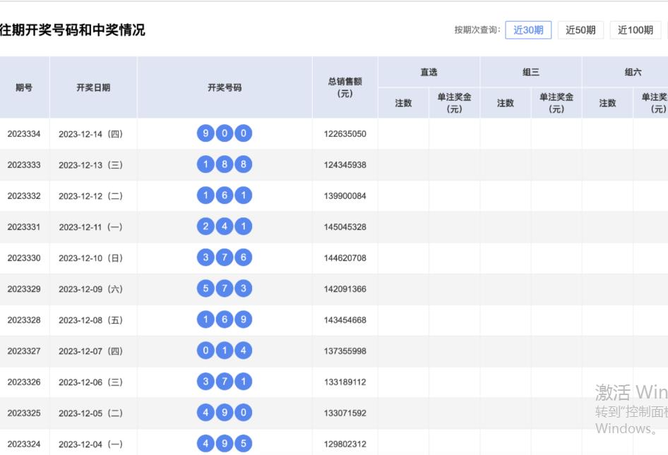668x455 pixels.
Task: Select issue number 2023326
Action: pos(24,382)
